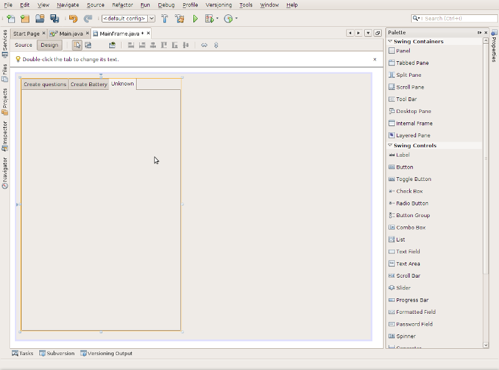499x370 pixels.
Task: Toggle horizontal resizability icon
Action: tap(205, 45)
